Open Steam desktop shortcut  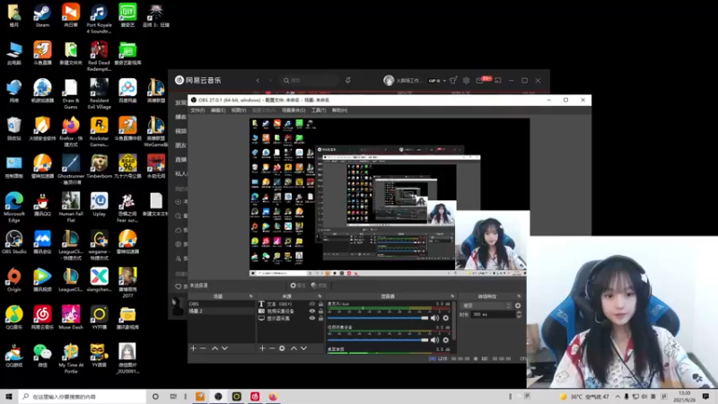pyautogui.click(x=42, y=16)
